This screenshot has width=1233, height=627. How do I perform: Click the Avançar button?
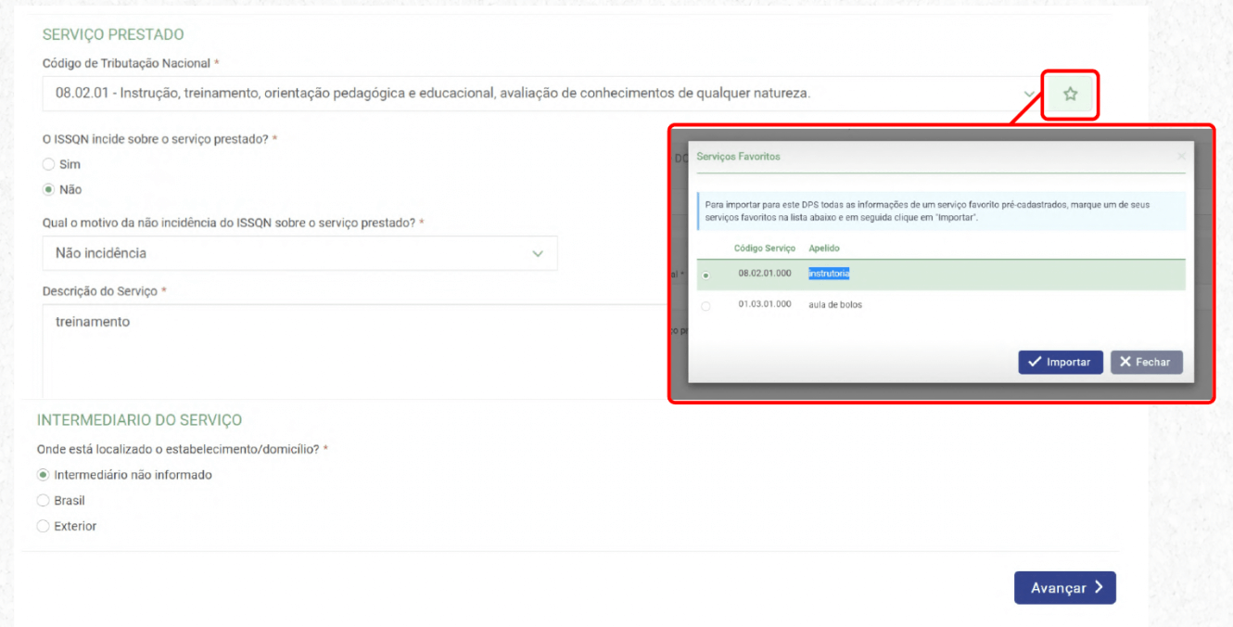coord(1064,588)
